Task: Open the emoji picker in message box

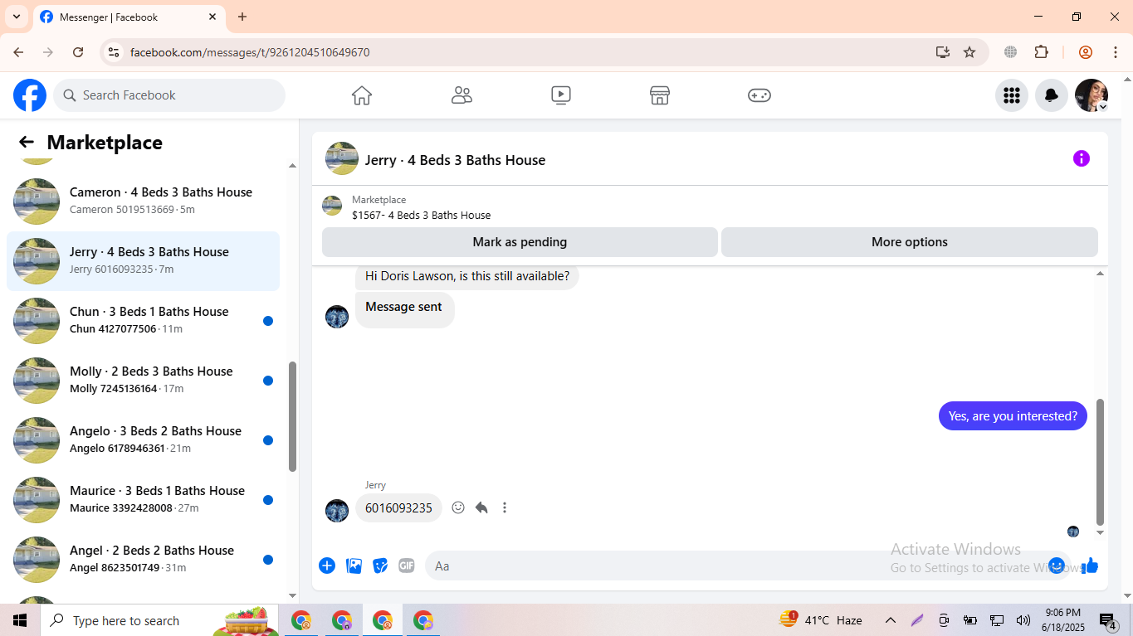Action: click(1057, 566)
